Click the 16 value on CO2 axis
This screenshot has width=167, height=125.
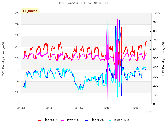coord(17,70)
